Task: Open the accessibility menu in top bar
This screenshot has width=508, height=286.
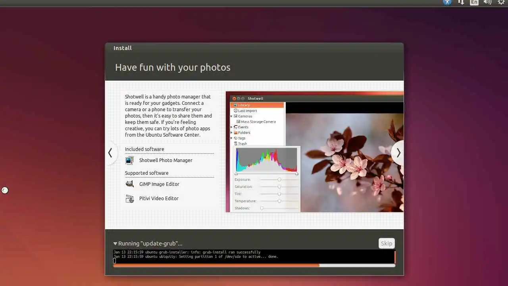Action: 447,2
